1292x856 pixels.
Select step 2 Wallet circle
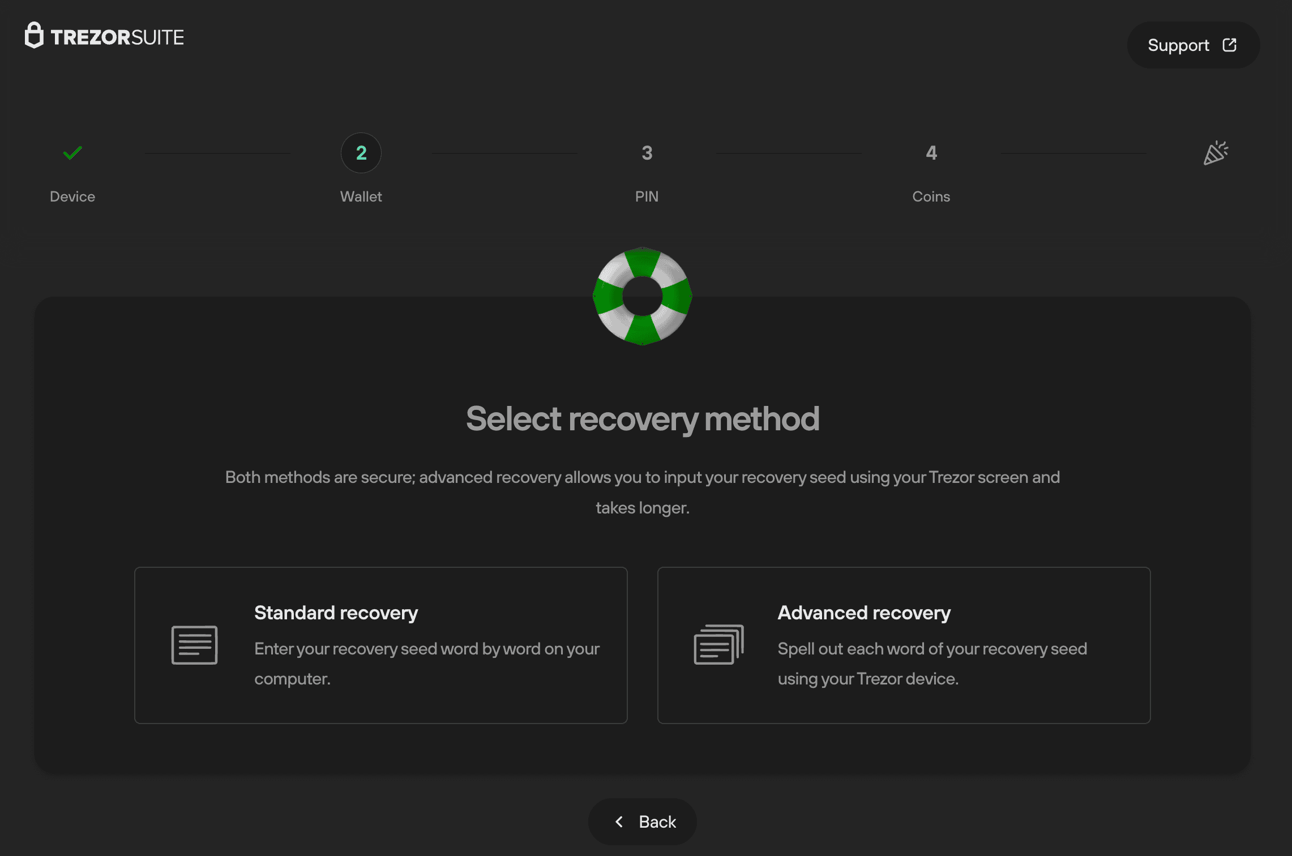(361, 153)
